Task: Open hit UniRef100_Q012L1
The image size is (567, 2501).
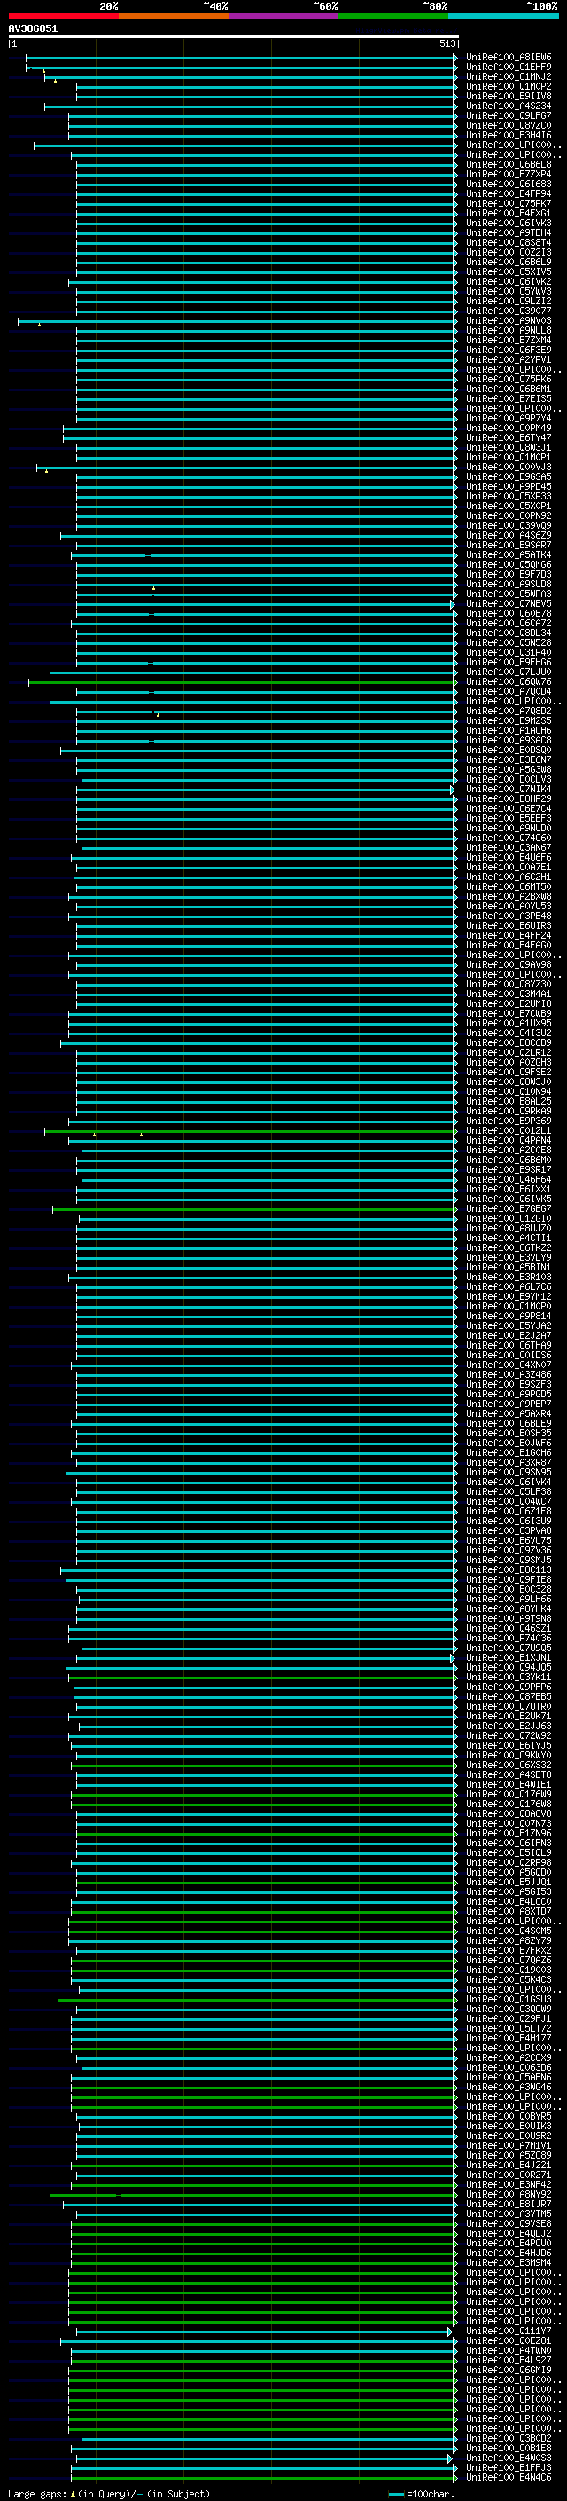Action: coord(509,1131)
